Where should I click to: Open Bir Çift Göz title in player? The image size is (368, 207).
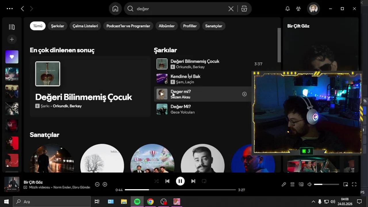(33, 182)
